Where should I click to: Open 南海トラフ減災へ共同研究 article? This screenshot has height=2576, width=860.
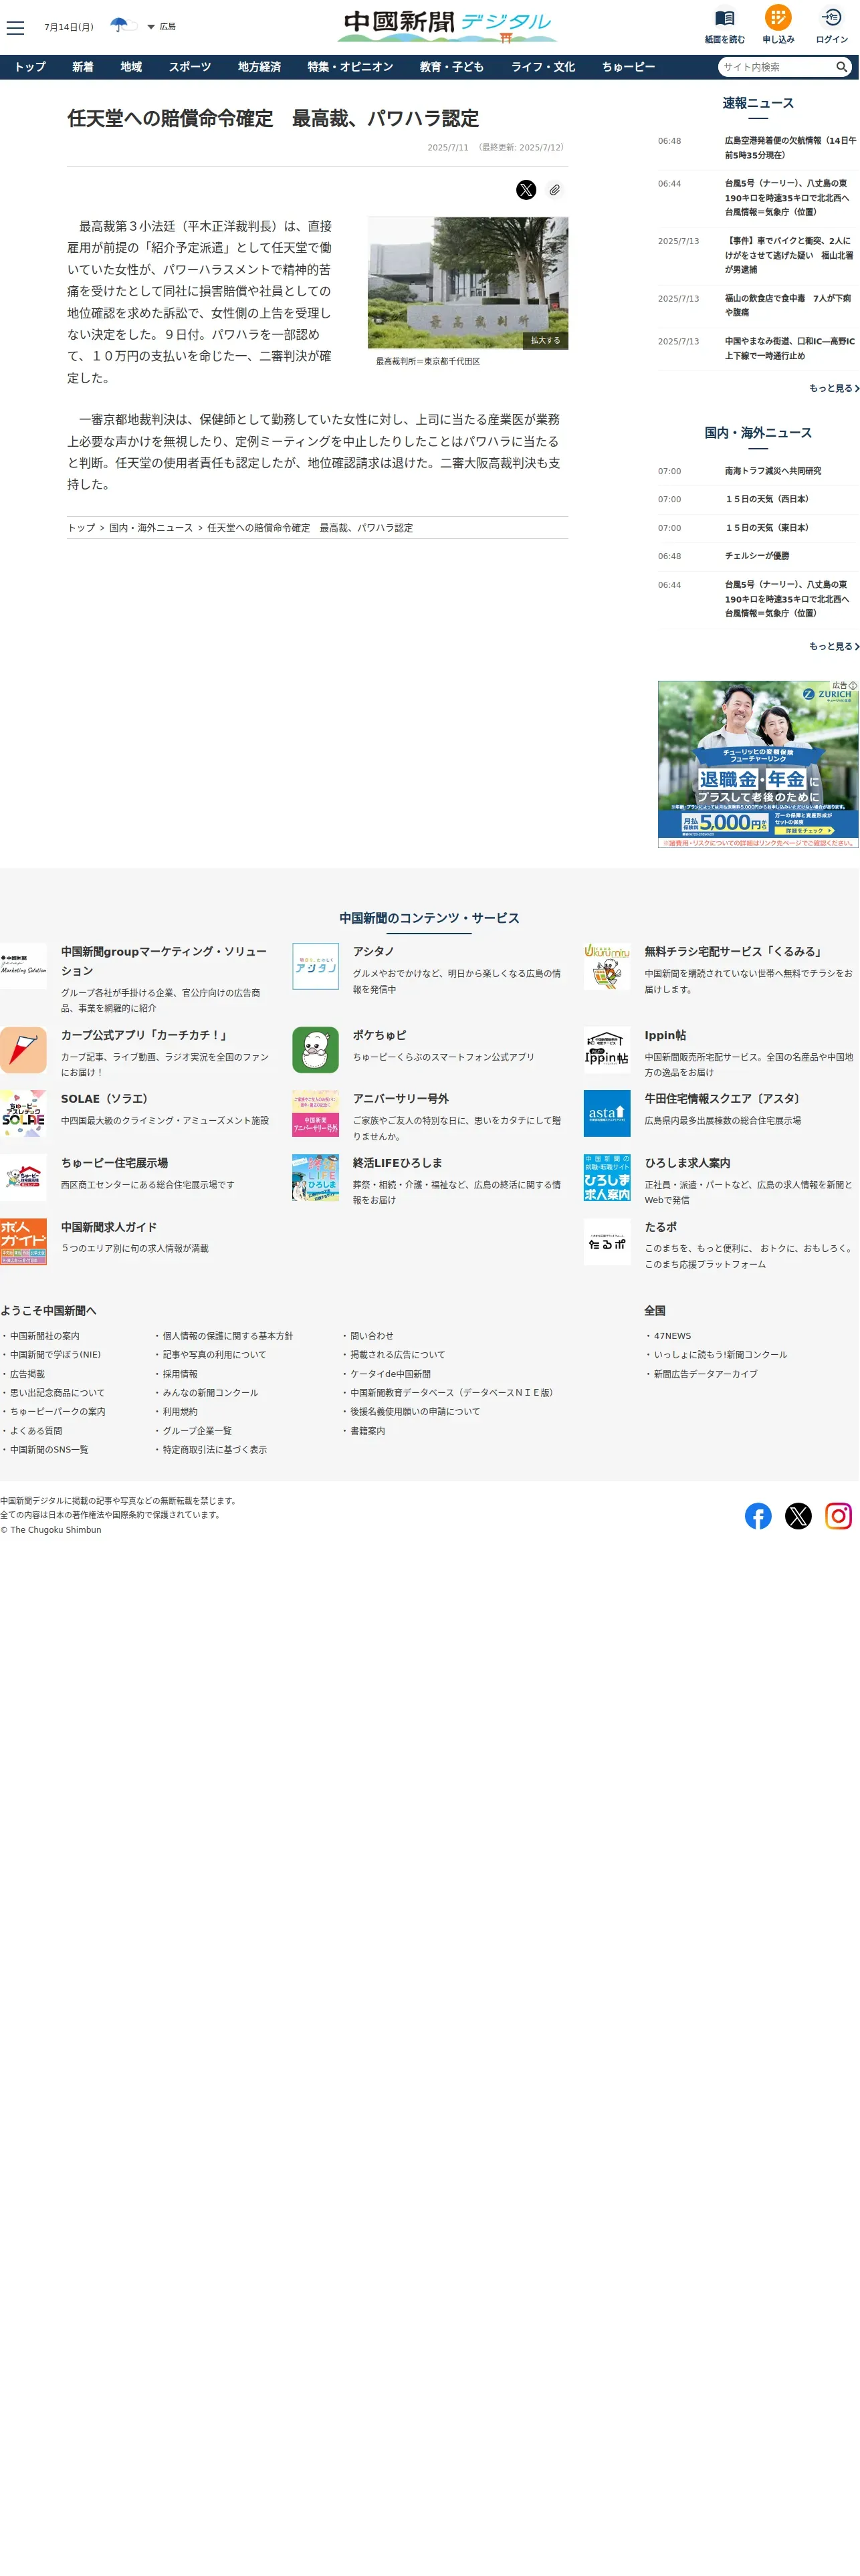click(x=773, y=471)
